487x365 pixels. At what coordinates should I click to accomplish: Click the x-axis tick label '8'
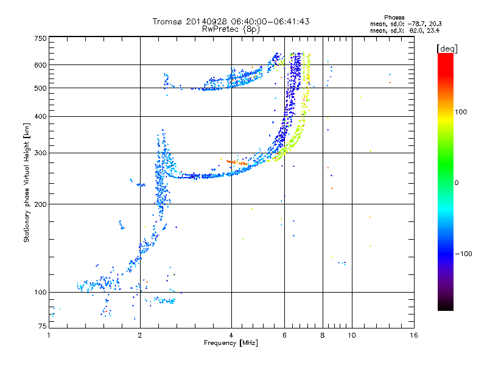click(x=323, y=335)
